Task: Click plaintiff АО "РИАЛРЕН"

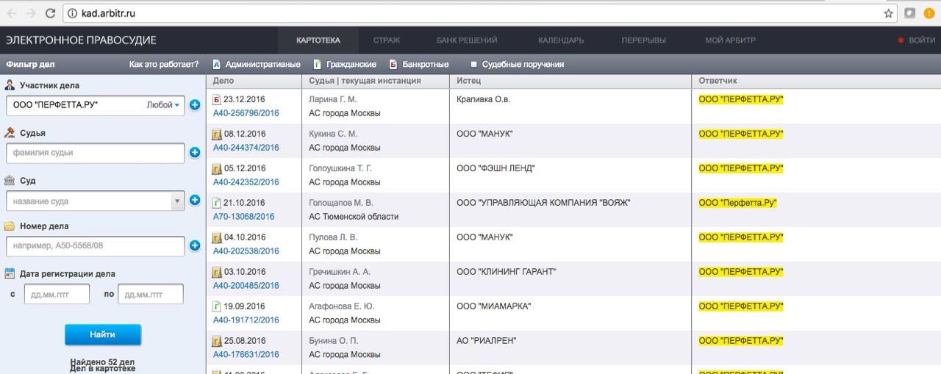Action: click(x=486, y=341)
